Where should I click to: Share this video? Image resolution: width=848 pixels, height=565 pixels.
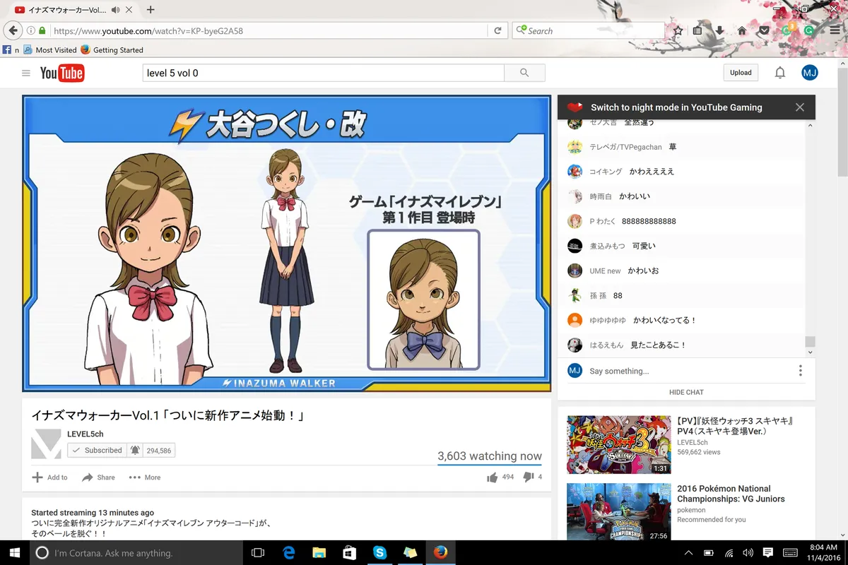[98, 477]
